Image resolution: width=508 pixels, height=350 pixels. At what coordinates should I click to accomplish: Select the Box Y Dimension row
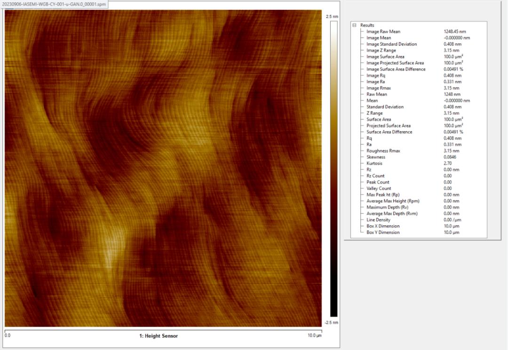(418, 232)
